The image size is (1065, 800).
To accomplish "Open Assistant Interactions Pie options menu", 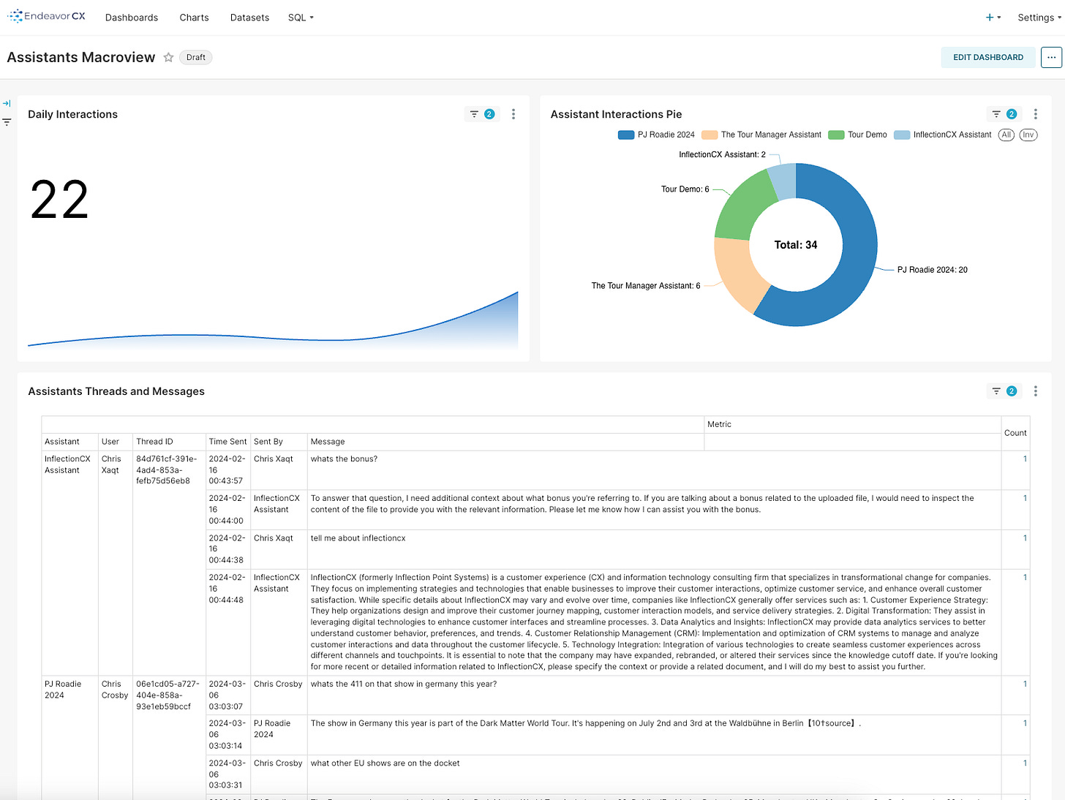I will coord(1035,114).
